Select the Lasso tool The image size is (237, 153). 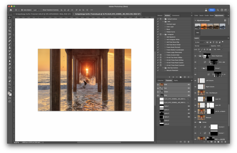coord(10,24)
